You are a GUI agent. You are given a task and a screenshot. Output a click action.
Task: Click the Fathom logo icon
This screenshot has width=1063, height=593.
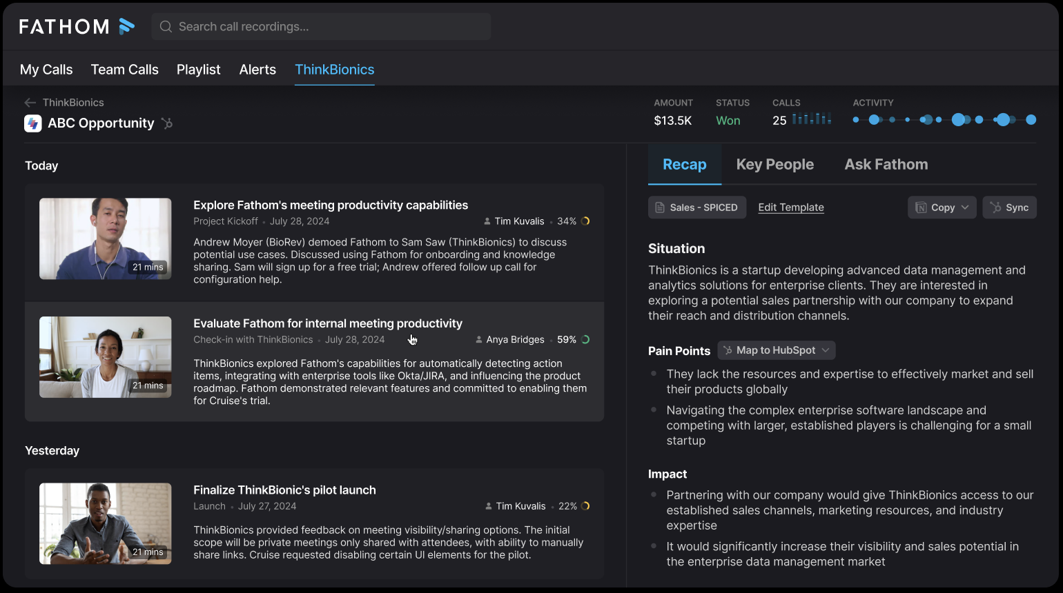126,26
